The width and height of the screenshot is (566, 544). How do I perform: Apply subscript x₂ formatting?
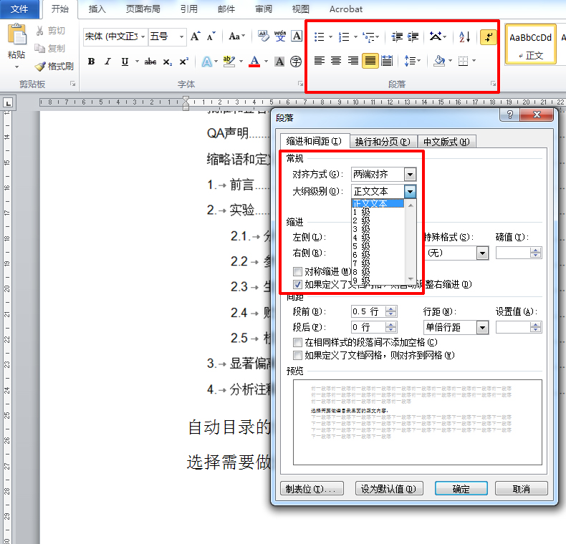168,62
